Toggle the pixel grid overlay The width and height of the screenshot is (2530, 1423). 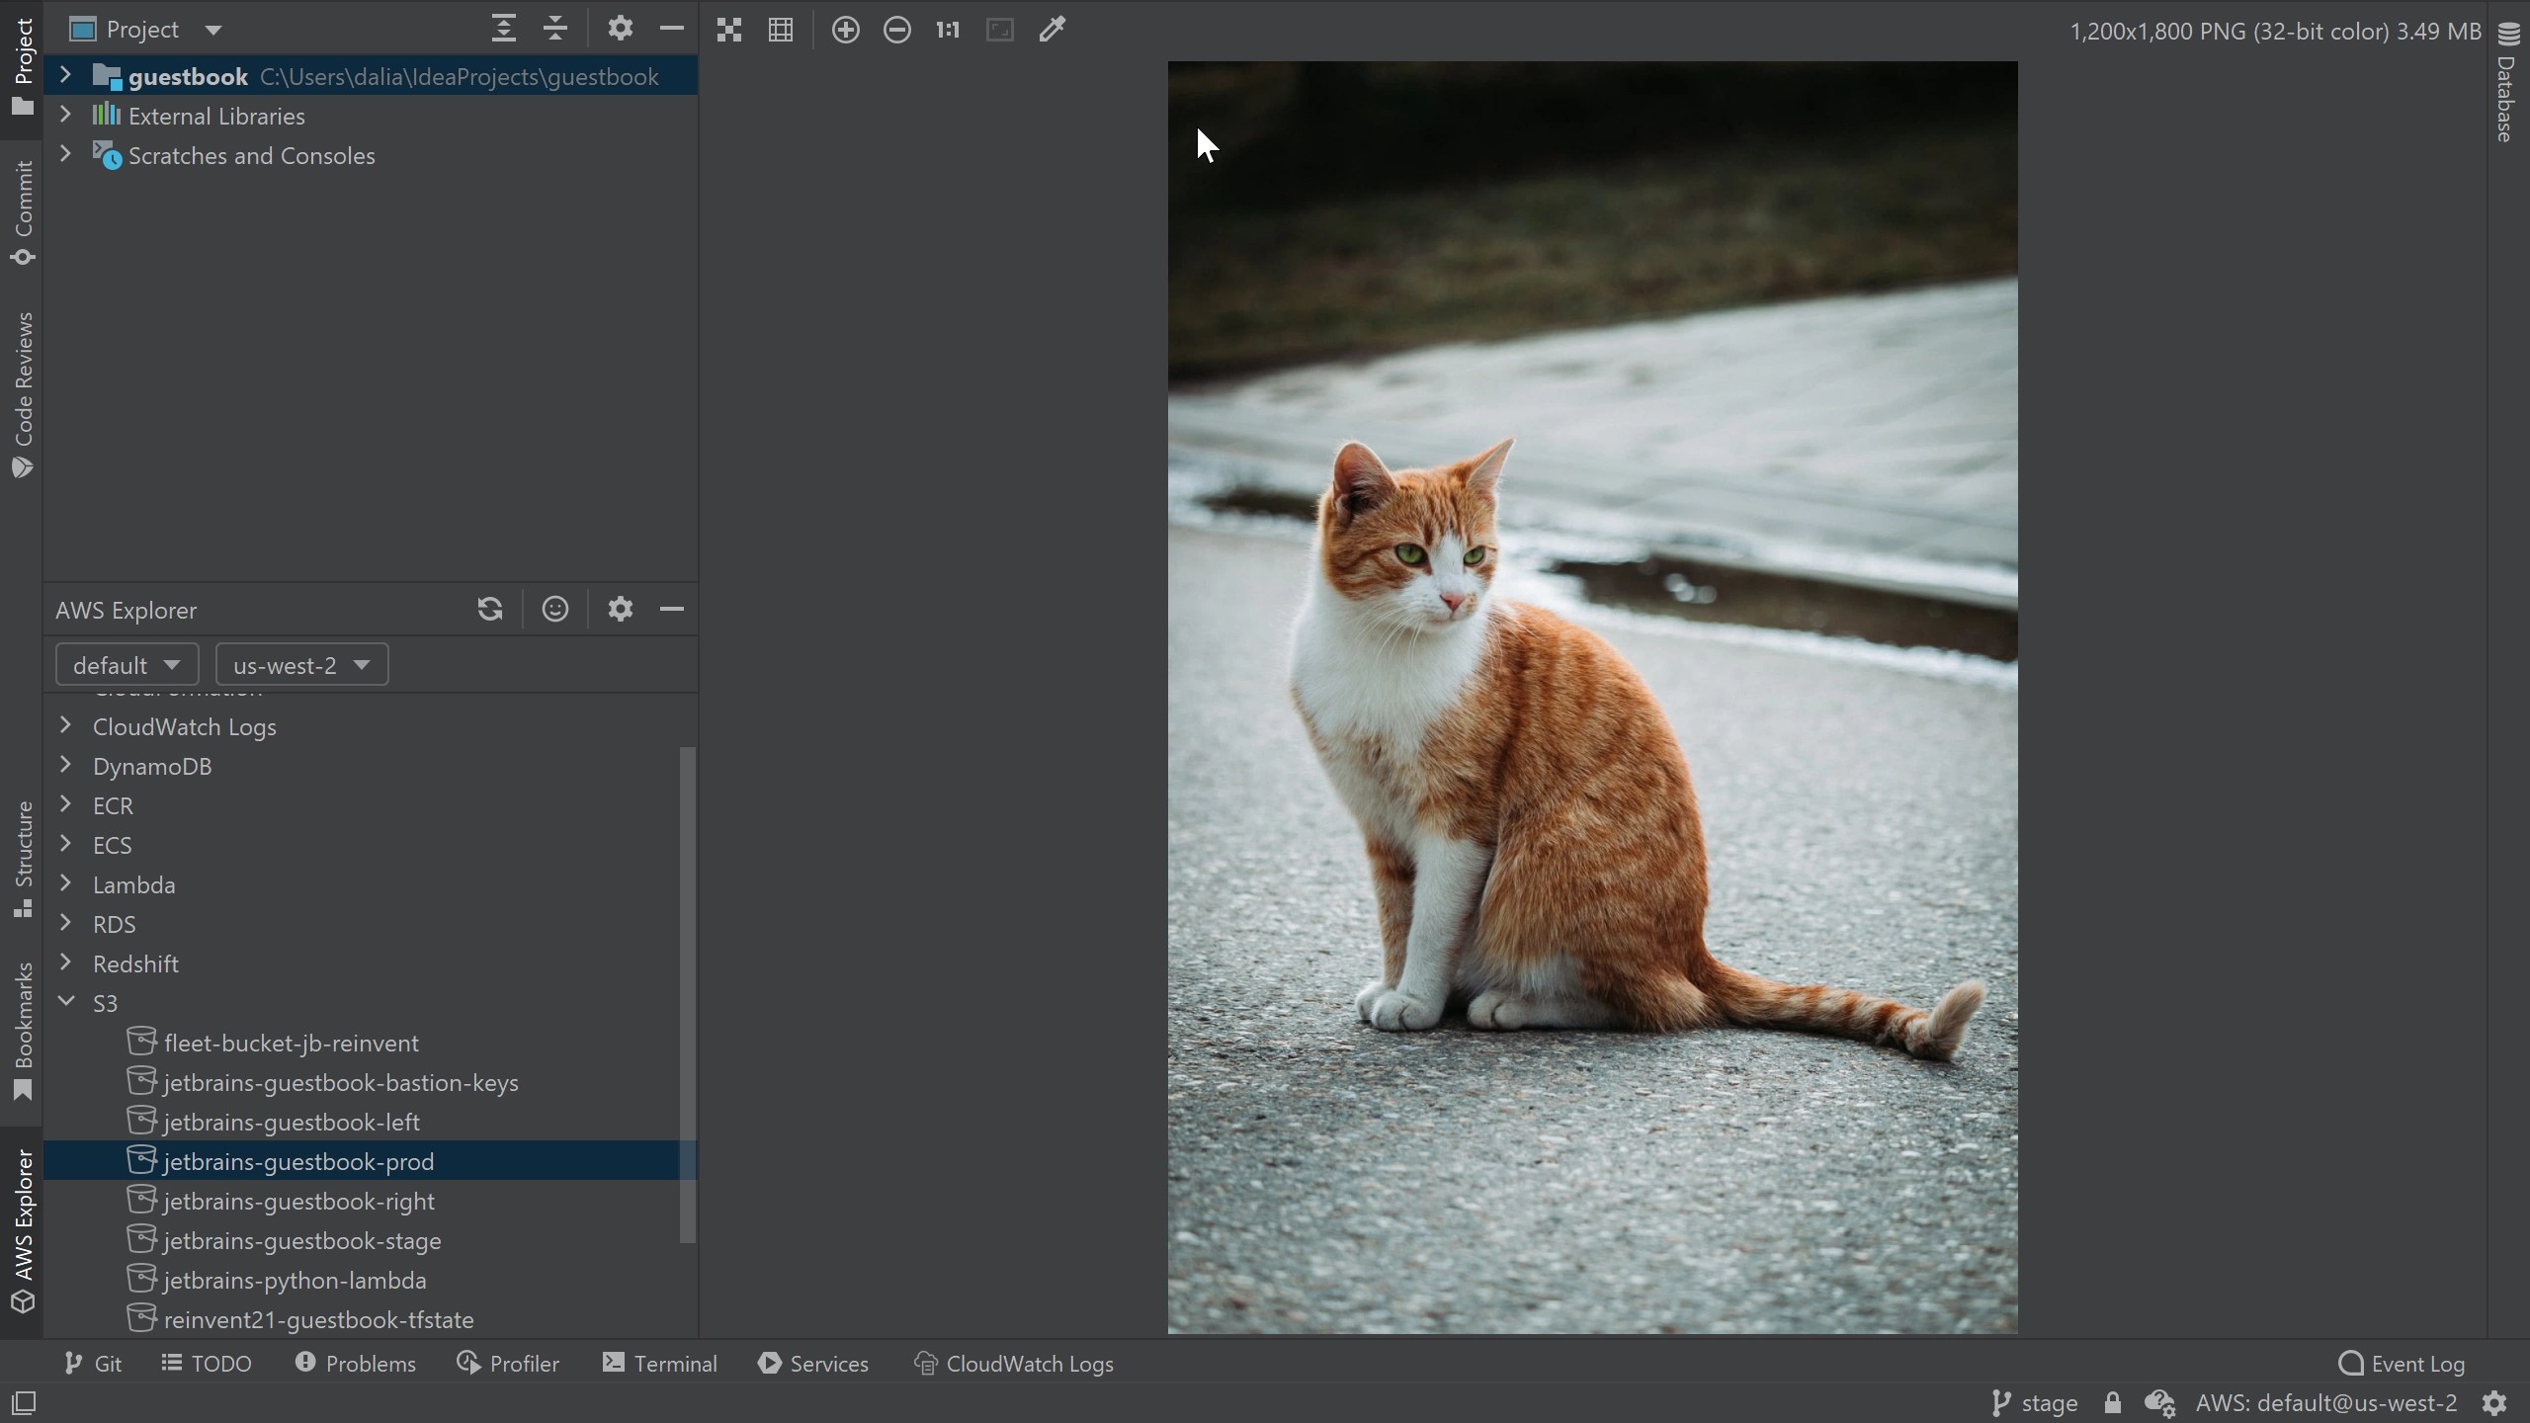[x=780, y=29]
